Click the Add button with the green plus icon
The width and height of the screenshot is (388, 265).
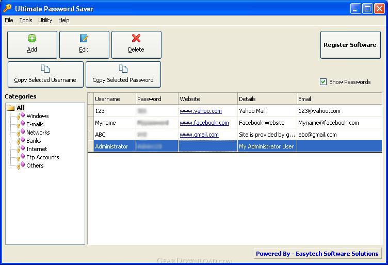pyautogui.click(x=32, y=45)
